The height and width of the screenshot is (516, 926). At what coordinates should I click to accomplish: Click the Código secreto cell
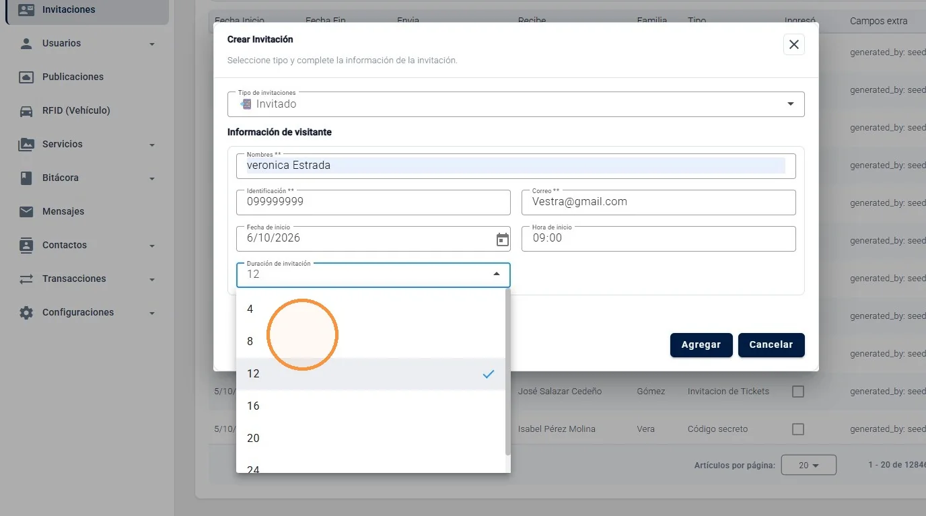[717, 429]
